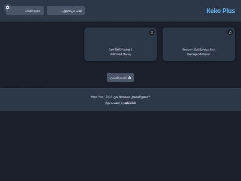Open the settings gear icon
Screen dimensions: 241x181
[x=8, y=8]
